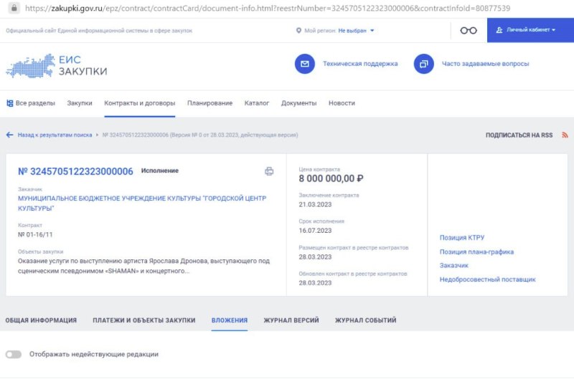Image resolution: width=574 pixels, height=379 pixels.
Task: Open Платежи и объекты закупки tab
Action: point(143,320)
